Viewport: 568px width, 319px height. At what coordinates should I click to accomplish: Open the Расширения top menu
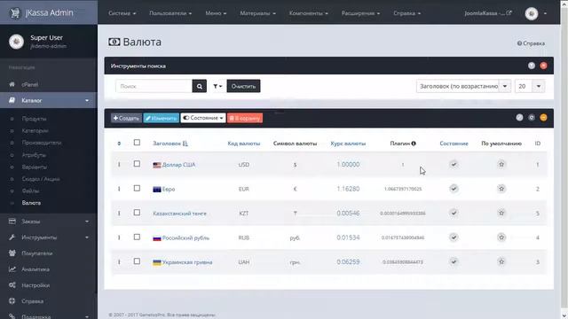coord(360,13)
